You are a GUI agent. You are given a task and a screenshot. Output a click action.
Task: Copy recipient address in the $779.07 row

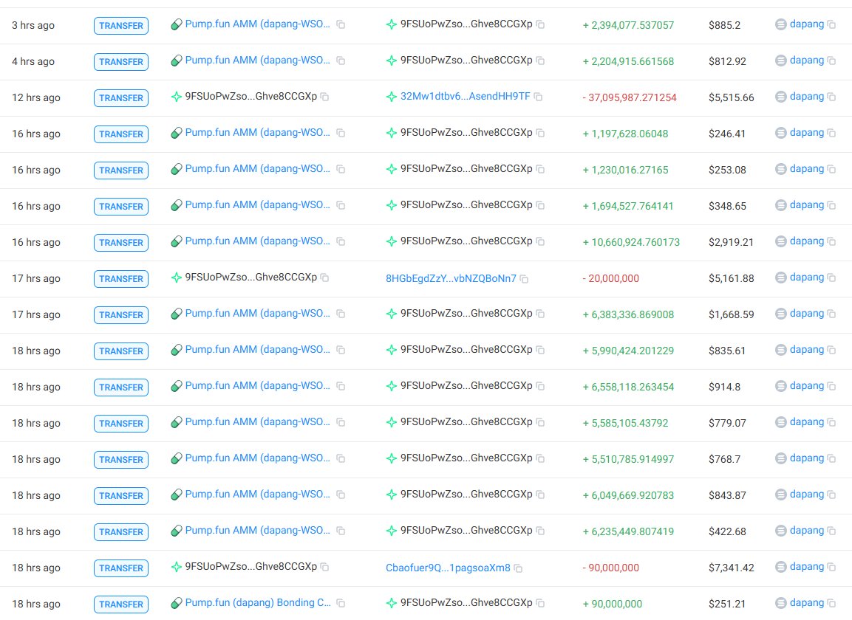point(540,422)
